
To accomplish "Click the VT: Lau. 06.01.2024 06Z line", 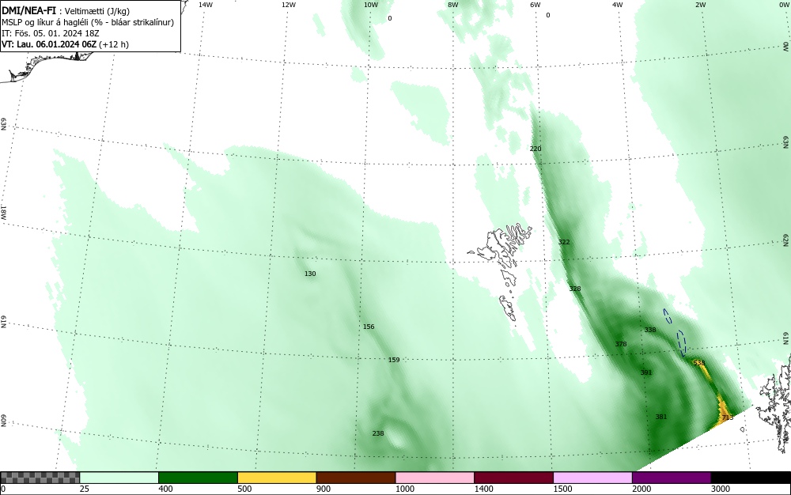I will coord(65,44).
